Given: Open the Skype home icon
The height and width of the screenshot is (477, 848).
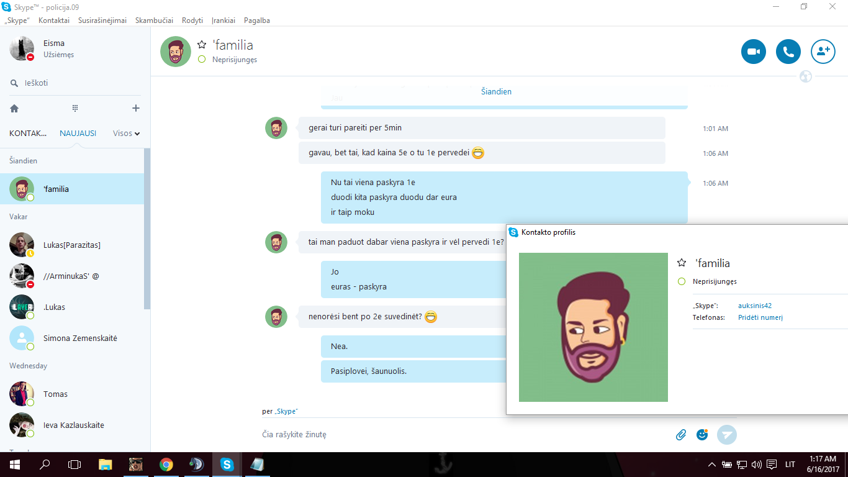Looking at the screenshot, I should (x=14, y=108).
